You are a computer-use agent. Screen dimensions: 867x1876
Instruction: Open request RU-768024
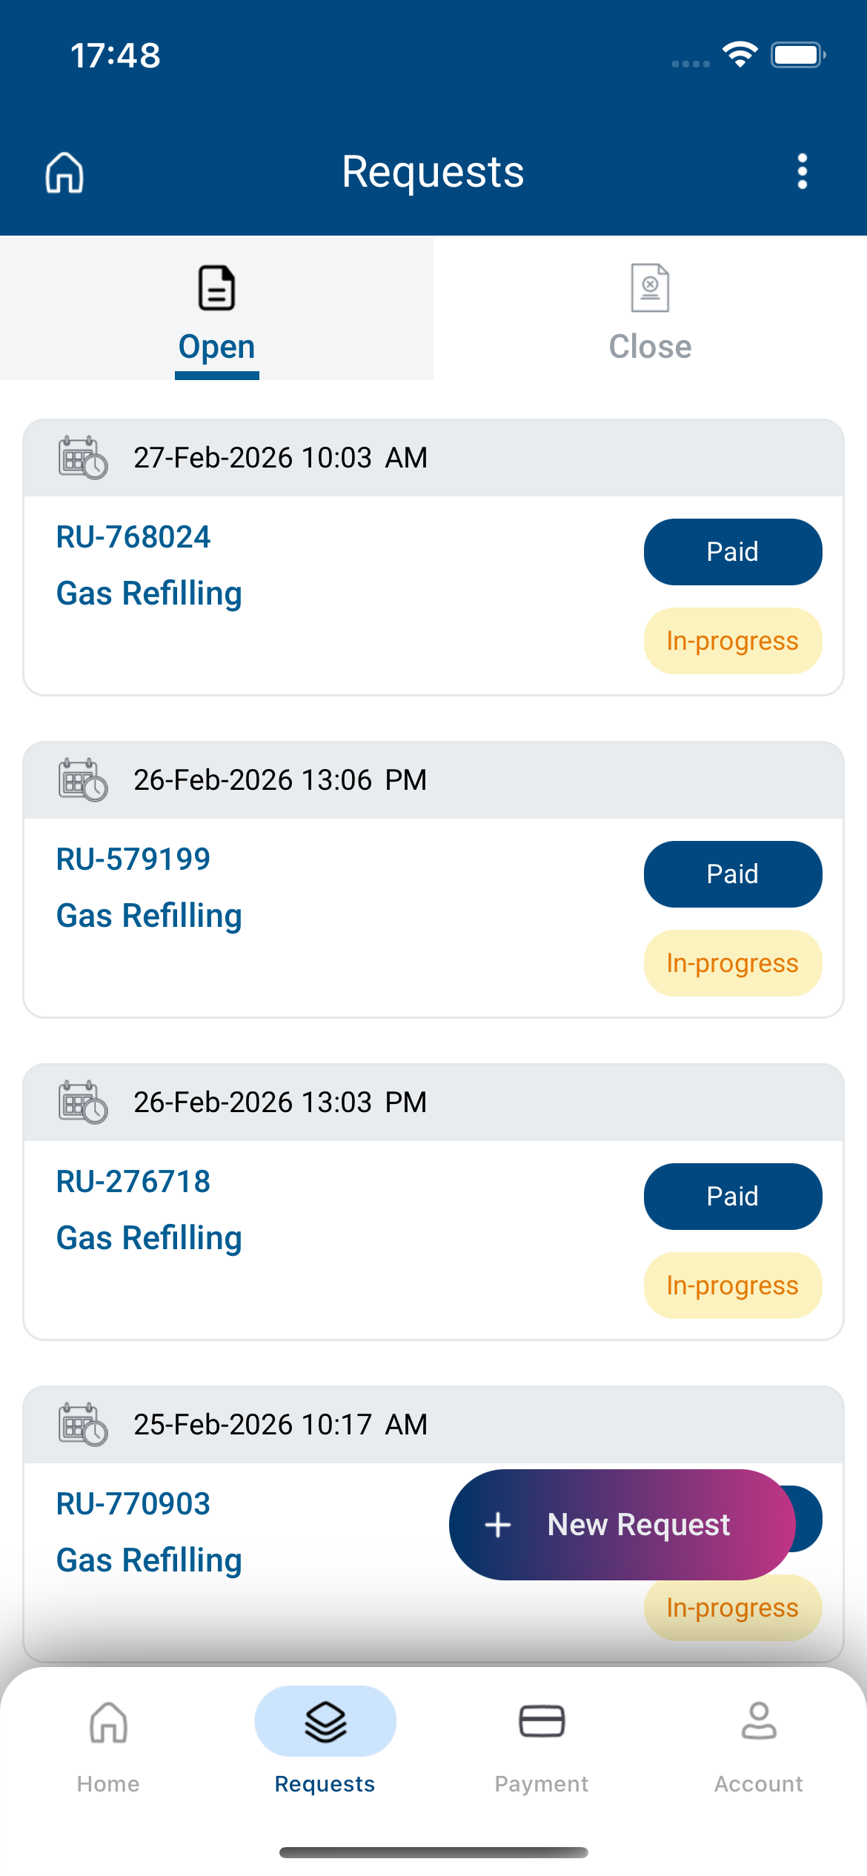(133, 537)
